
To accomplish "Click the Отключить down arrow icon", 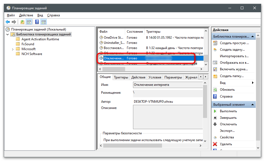I will (x=215, y=124).
